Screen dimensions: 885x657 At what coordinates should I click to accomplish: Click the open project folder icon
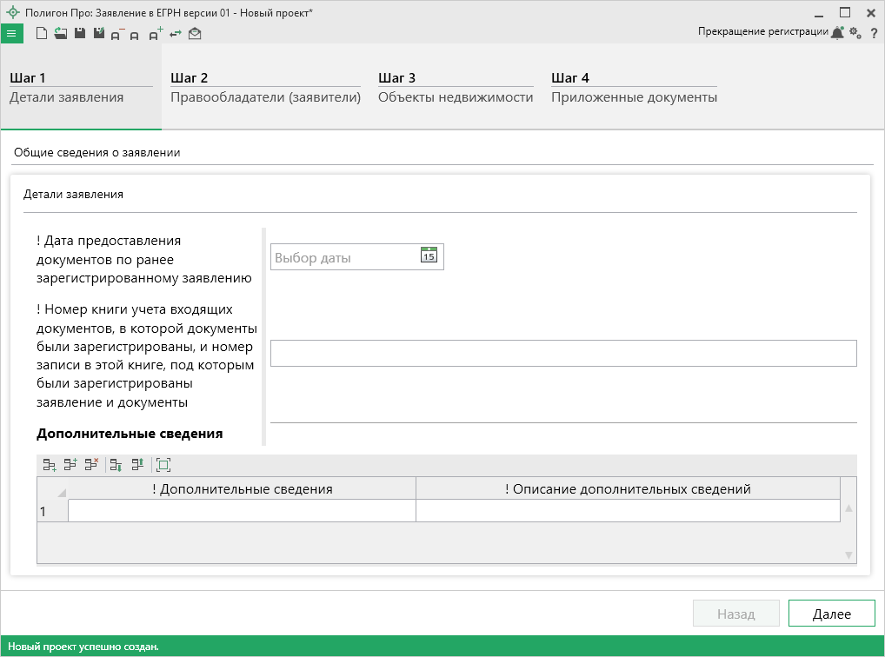[x=60, y=33]
